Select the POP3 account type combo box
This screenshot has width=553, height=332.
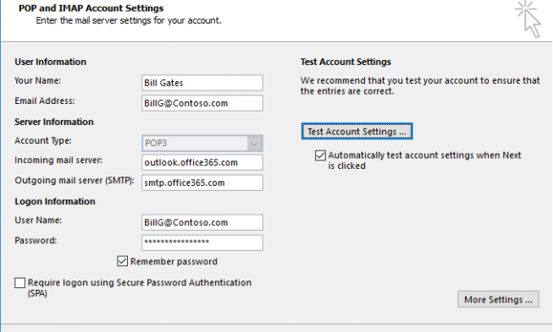pos(202,144)
